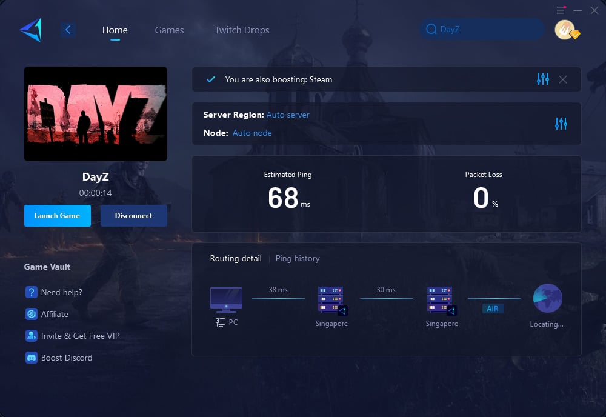Switch to the Ping history tab
The width and height of the screenshot is (606, 417).
click(x=298, y=259)
